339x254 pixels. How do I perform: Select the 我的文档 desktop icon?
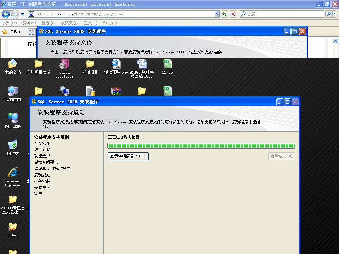13,64
